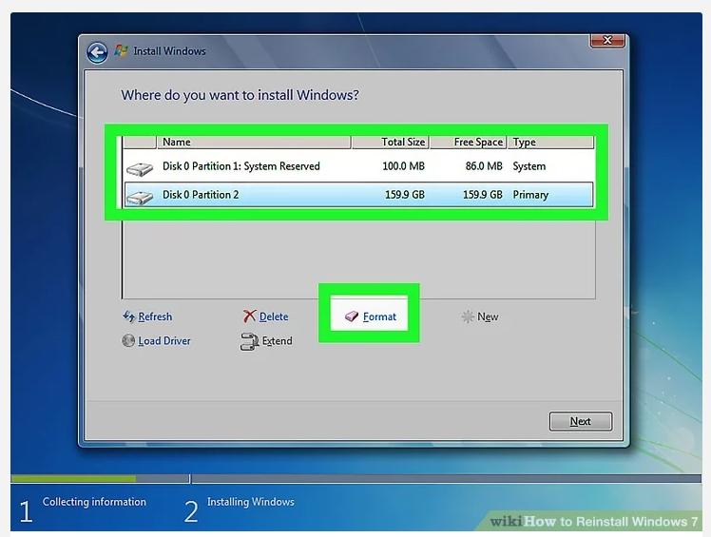Click the Disk 0 Partition 1 drive icon
The height and width of the screenshot is (537, 711).
140,168
